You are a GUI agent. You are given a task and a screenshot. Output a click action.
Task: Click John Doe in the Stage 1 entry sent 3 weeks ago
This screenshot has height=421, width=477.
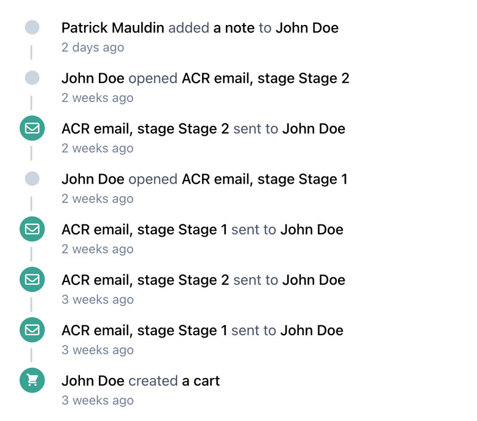312,330
